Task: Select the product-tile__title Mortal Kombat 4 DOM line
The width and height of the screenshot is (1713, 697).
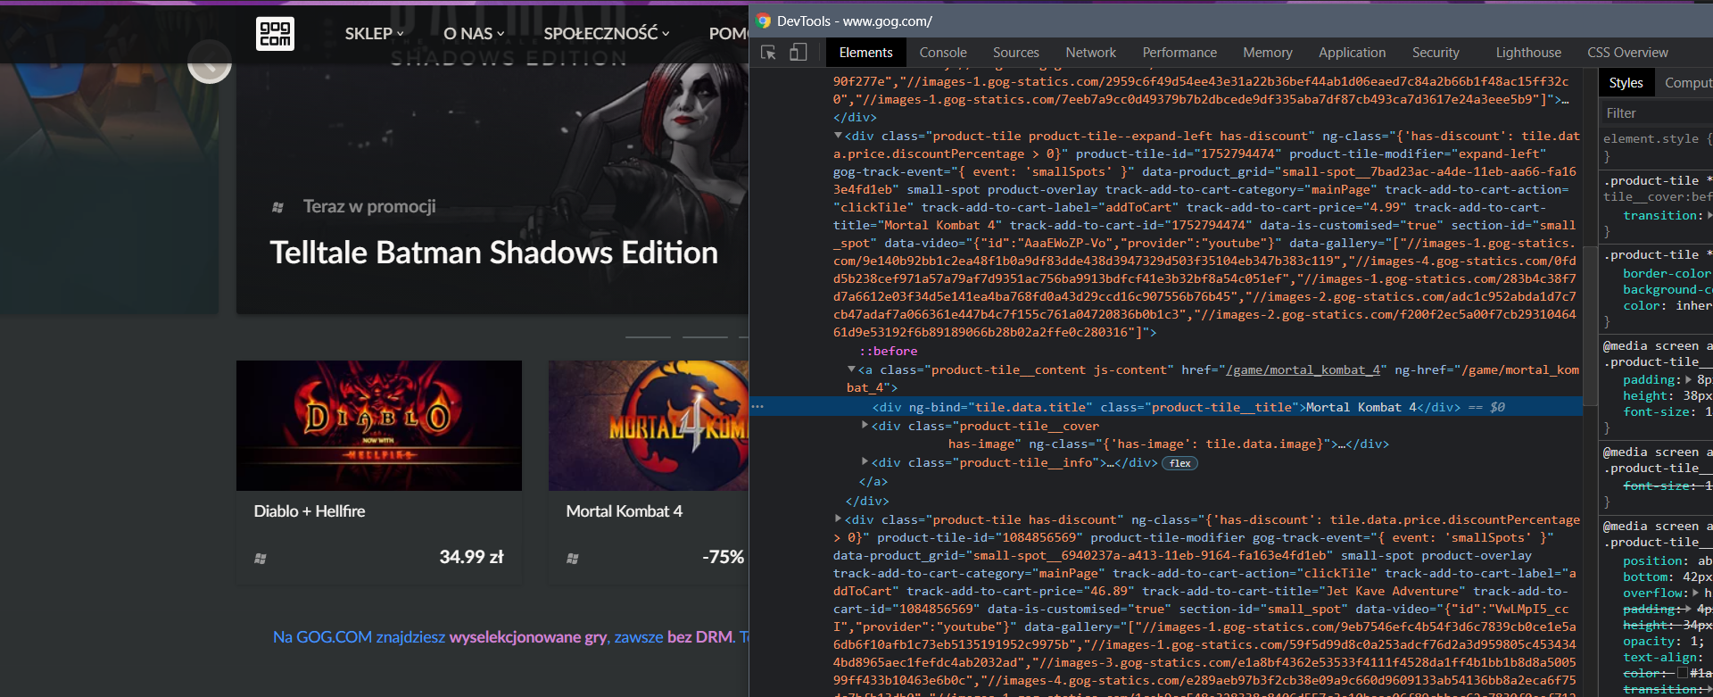Action: click(x=1165, y=407)
